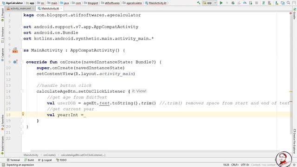Collapse the onCreate function fold on line 9
297x167 pixels.
pyautogui.click(x=22, y=62)
